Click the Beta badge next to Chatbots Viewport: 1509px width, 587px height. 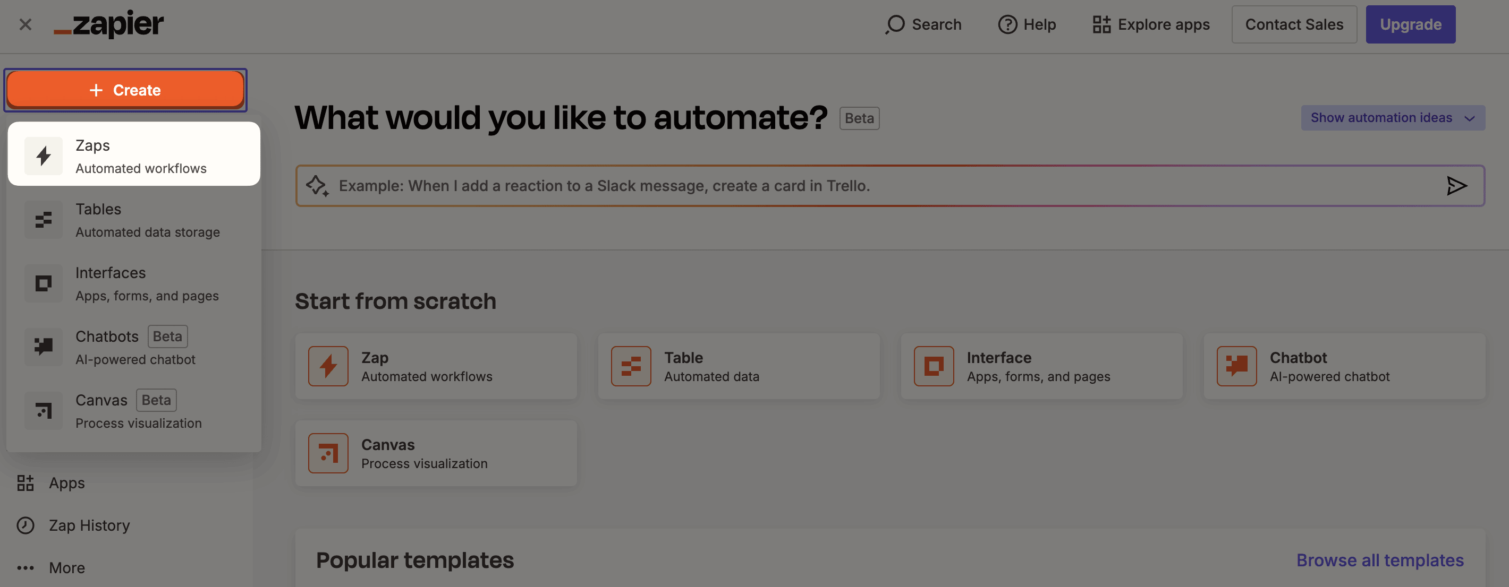click(x=167, y=336)
